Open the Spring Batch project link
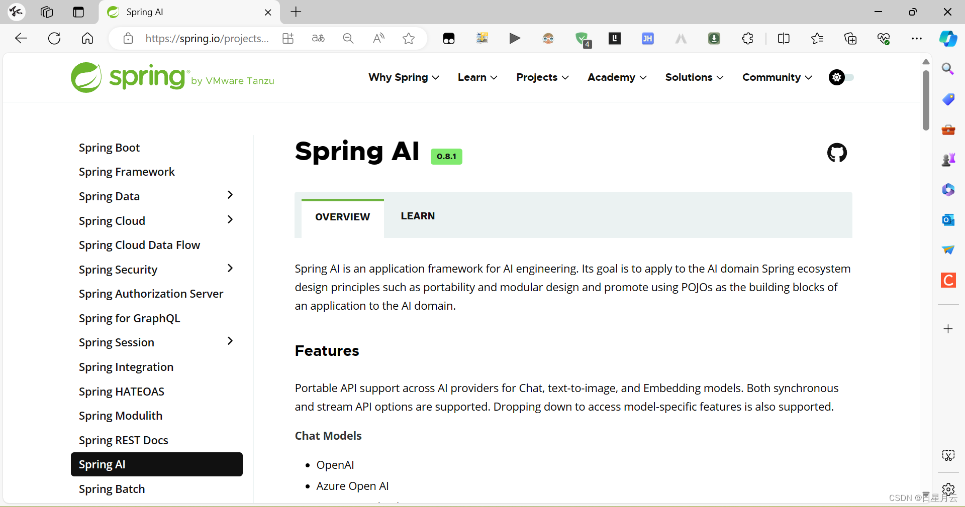 (112, 489)
